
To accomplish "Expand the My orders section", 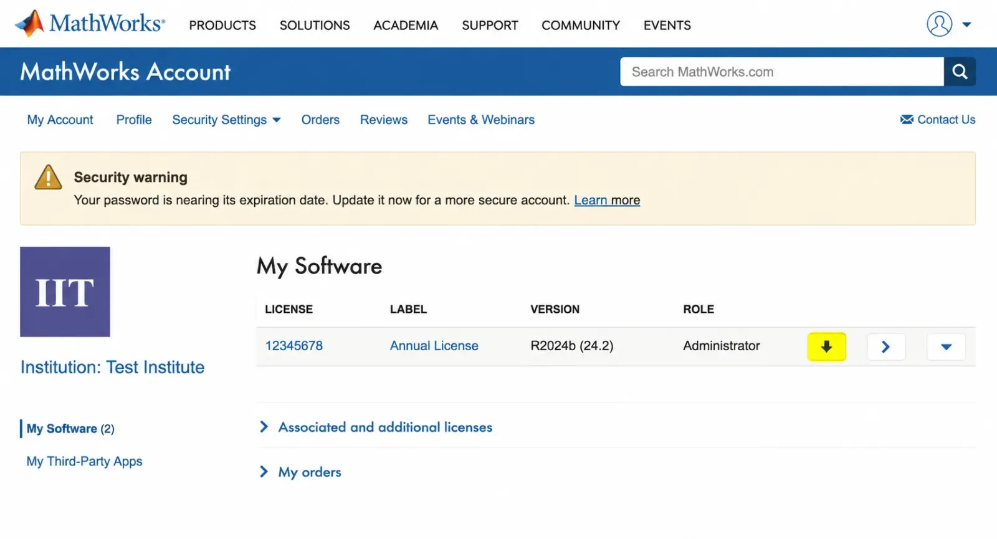I will click(x=300, y=472).
